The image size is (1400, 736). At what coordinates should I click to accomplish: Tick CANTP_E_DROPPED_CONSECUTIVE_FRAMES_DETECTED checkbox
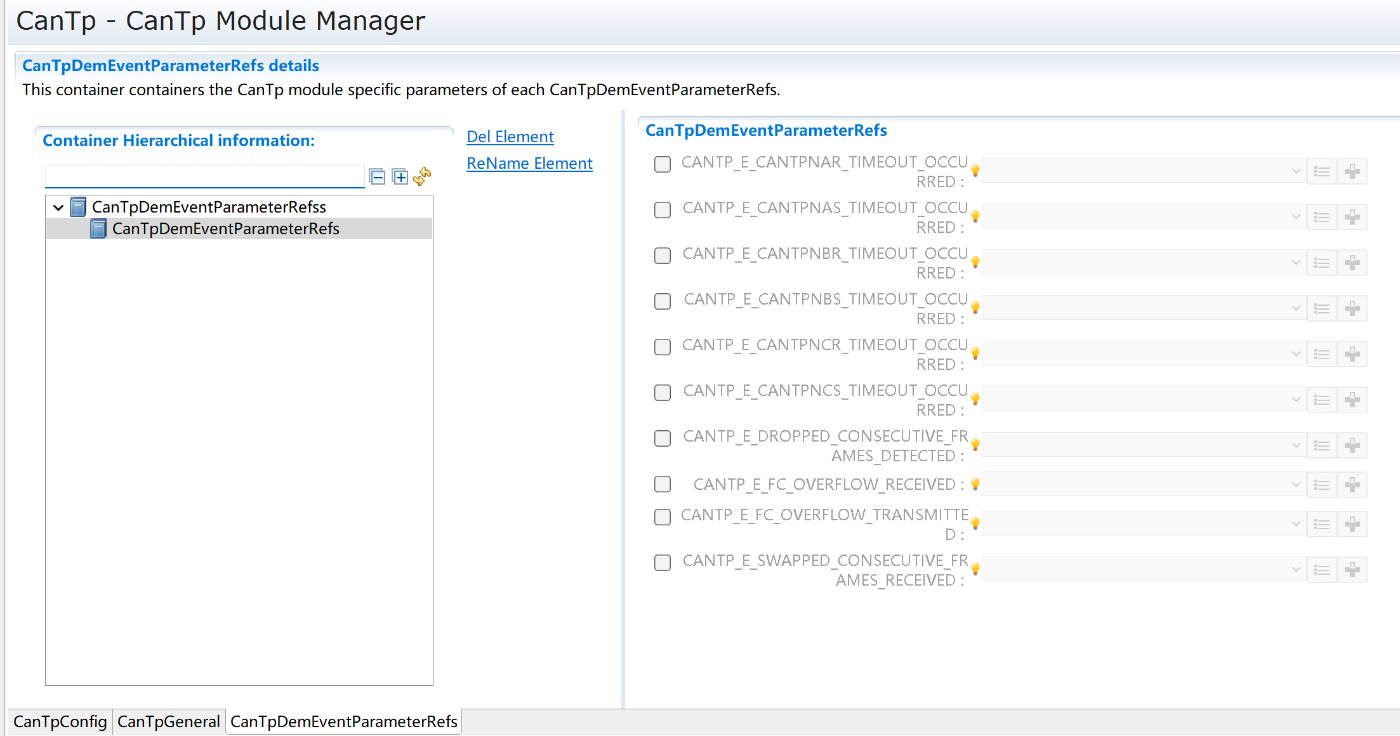click(663, 438)
